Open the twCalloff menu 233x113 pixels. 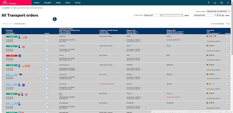48,3
